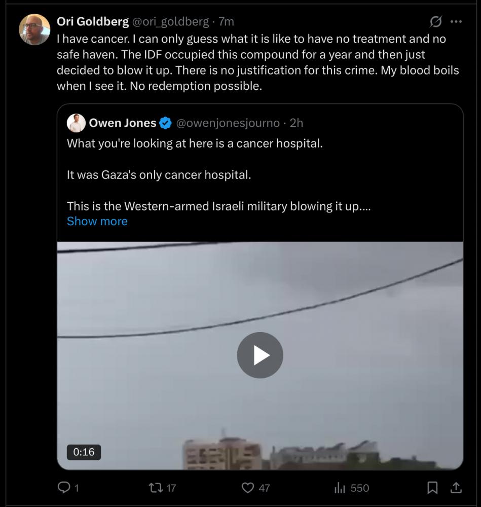Bookmark this post
Screen dimensions: 481x507
point(432,488)
